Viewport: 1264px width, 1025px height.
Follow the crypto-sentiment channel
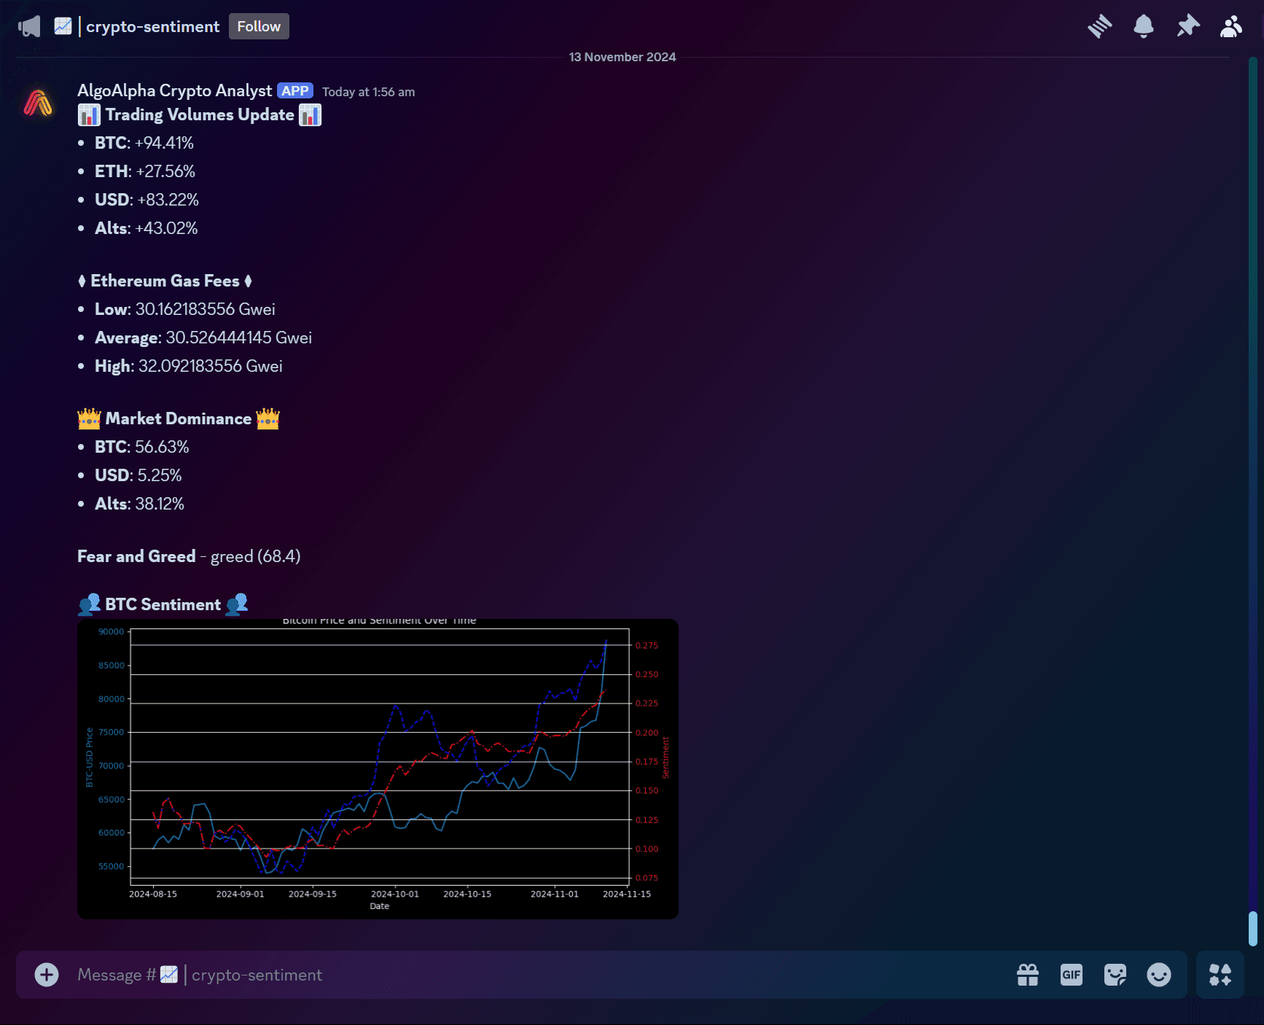pos(259,26)
